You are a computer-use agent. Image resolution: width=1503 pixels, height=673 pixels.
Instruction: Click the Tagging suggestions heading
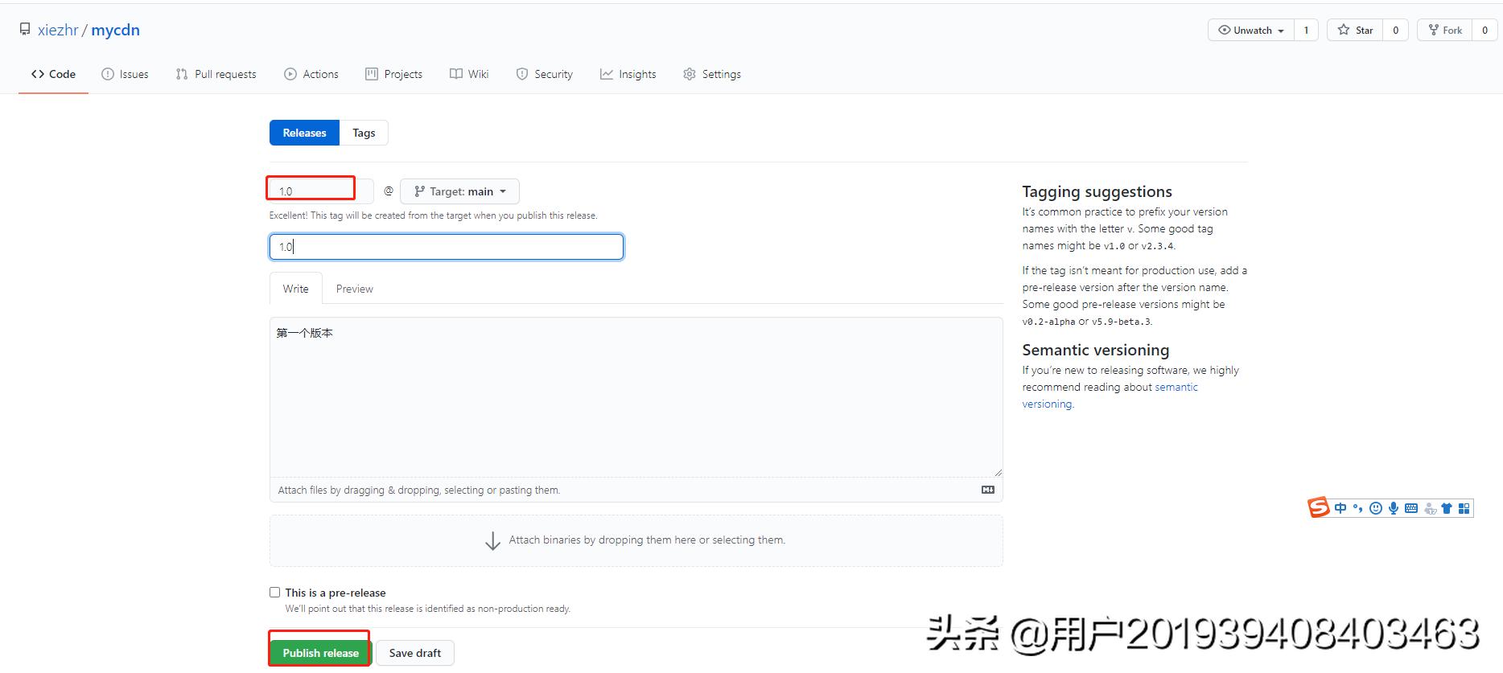(x=1097, y=191)
